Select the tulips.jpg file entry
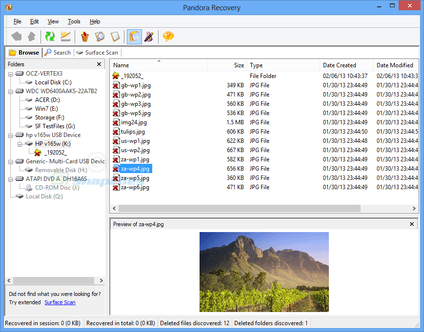 (133, 131)
